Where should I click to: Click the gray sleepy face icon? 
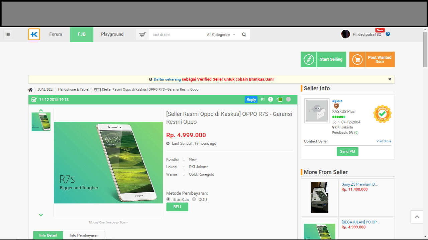click(x=289, y=99)
